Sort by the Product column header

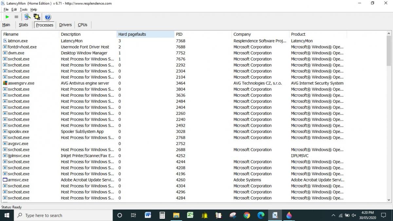[318, 34]
